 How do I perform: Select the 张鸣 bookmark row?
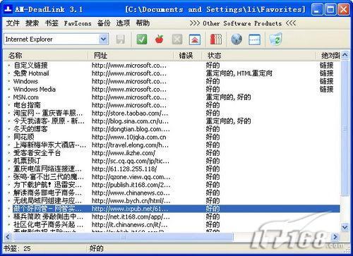172,177
